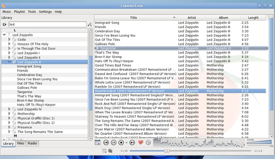
Task: Expand the Houses Of The Holy album
Action: click(9, 44)
